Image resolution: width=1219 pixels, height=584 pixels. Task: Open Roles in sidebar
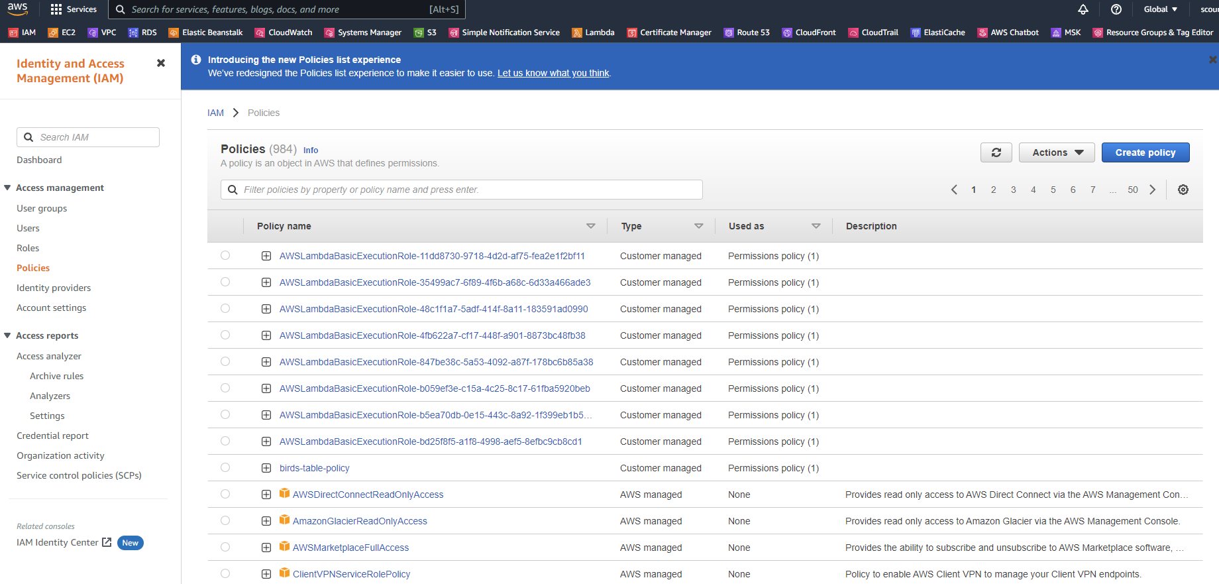point(28,248)
